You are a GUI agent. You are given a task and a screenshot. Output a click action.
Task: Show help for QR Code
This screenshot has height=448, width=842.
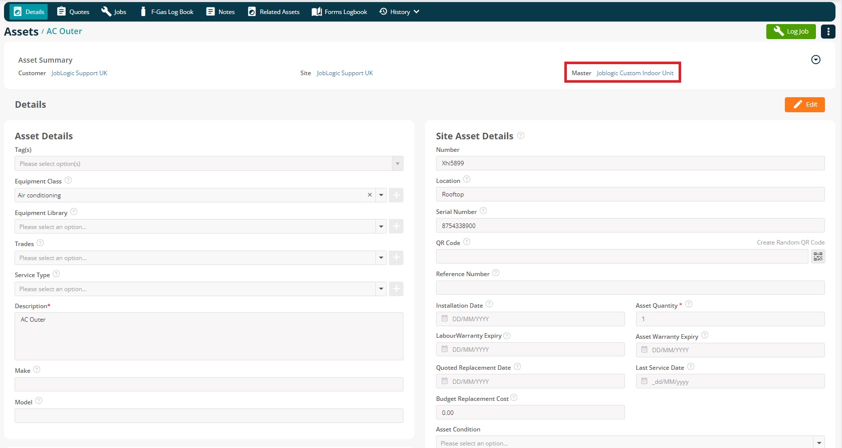pos(467,242)
